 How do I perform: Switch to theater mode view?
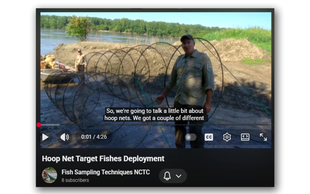point(245,137)
